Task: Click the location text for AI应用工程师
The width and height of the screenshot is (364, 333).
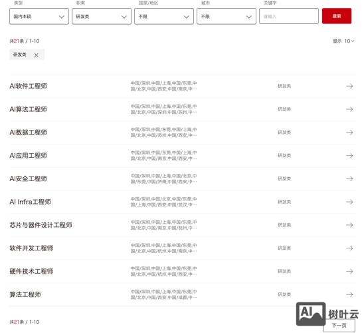Action: [163, 155]
